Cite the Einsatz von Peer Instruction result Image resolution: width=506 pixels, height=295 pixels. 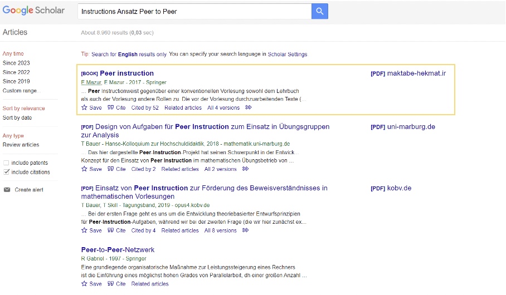coord(116,230)
